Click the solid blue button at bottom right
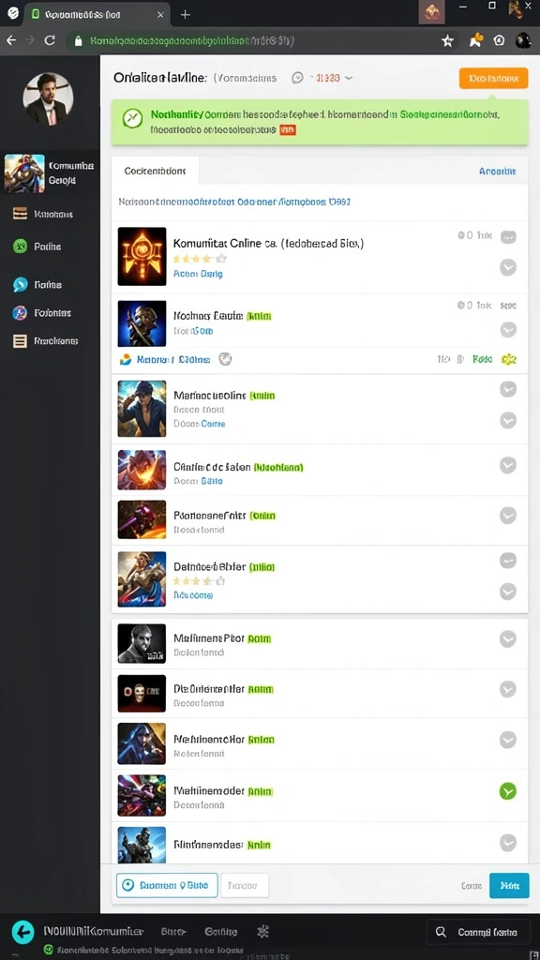540x960 pixels. click(509, 885)
